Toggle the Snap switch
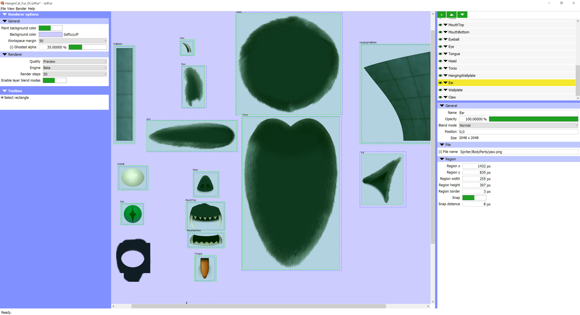 (x=474, y=198)
